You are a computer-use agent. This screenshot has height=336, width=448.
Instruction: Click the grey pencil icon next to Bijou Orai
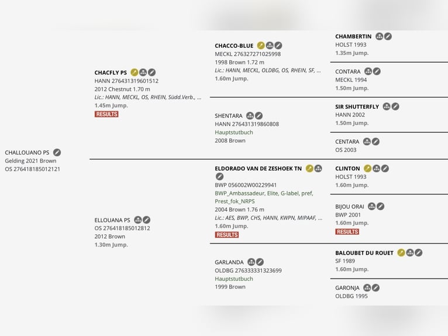(381, 206)
